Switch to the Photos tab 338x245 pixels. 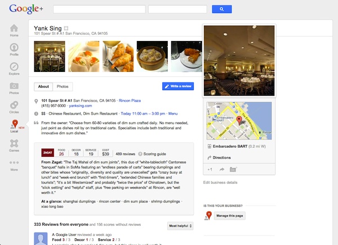pyautogui.click(x=63, y=87)
